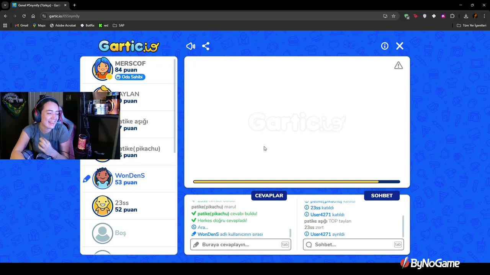
Task: Open a new browser tab
Action: (x=74, y=5)
